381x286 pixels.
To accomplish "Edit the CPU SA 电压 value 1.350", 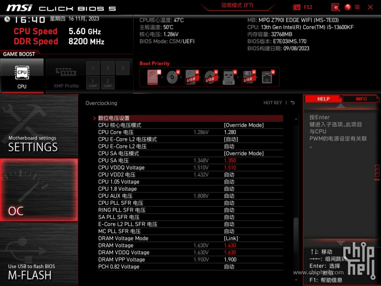I will coord(230,160).
